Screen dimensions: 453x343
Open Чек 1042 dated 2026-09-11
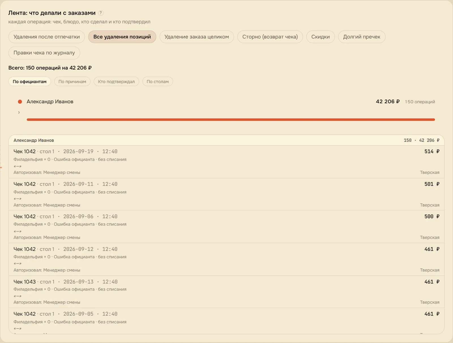pyautogui.click(x=226, y=194)
